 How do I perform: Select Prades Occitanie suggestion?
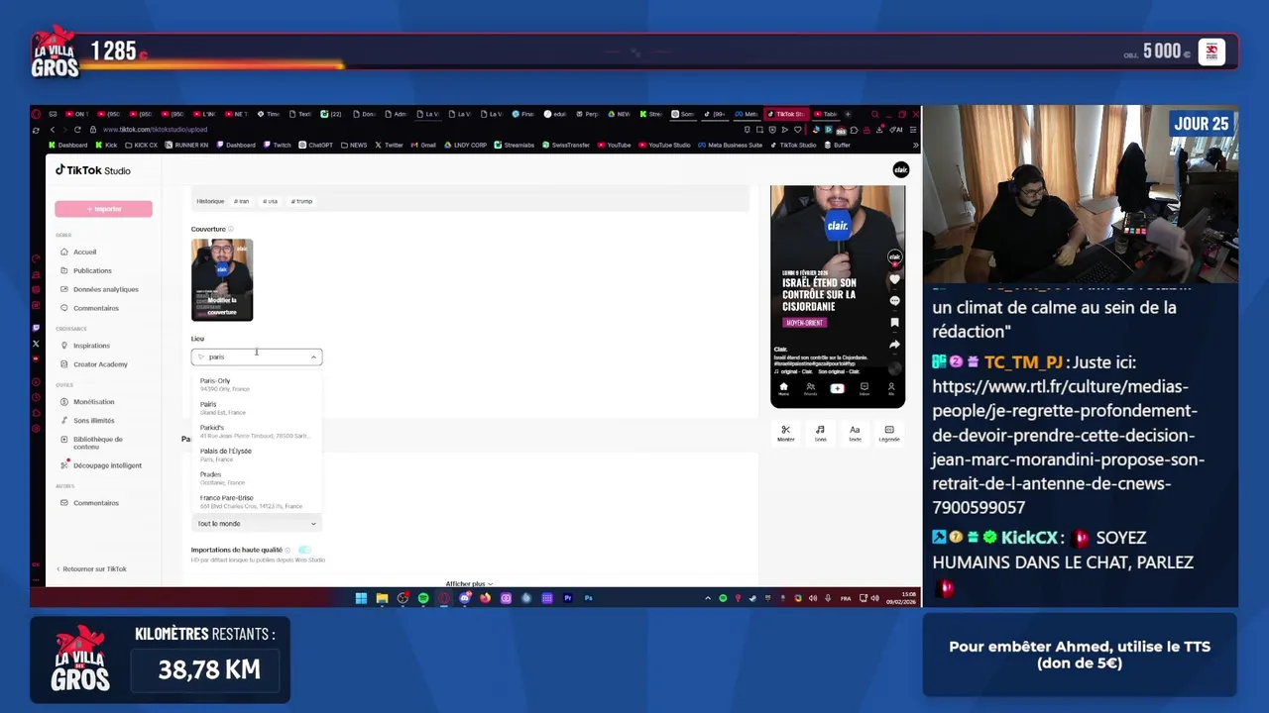pyautogui.click(x=257, y=478)
